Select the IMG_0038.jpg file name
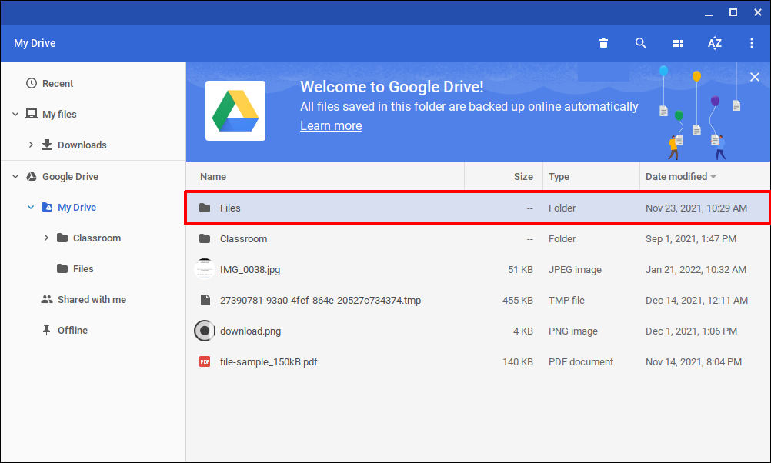Image resolution: width=771 pixels, height=463 pixels. click(x=250, y=269)
